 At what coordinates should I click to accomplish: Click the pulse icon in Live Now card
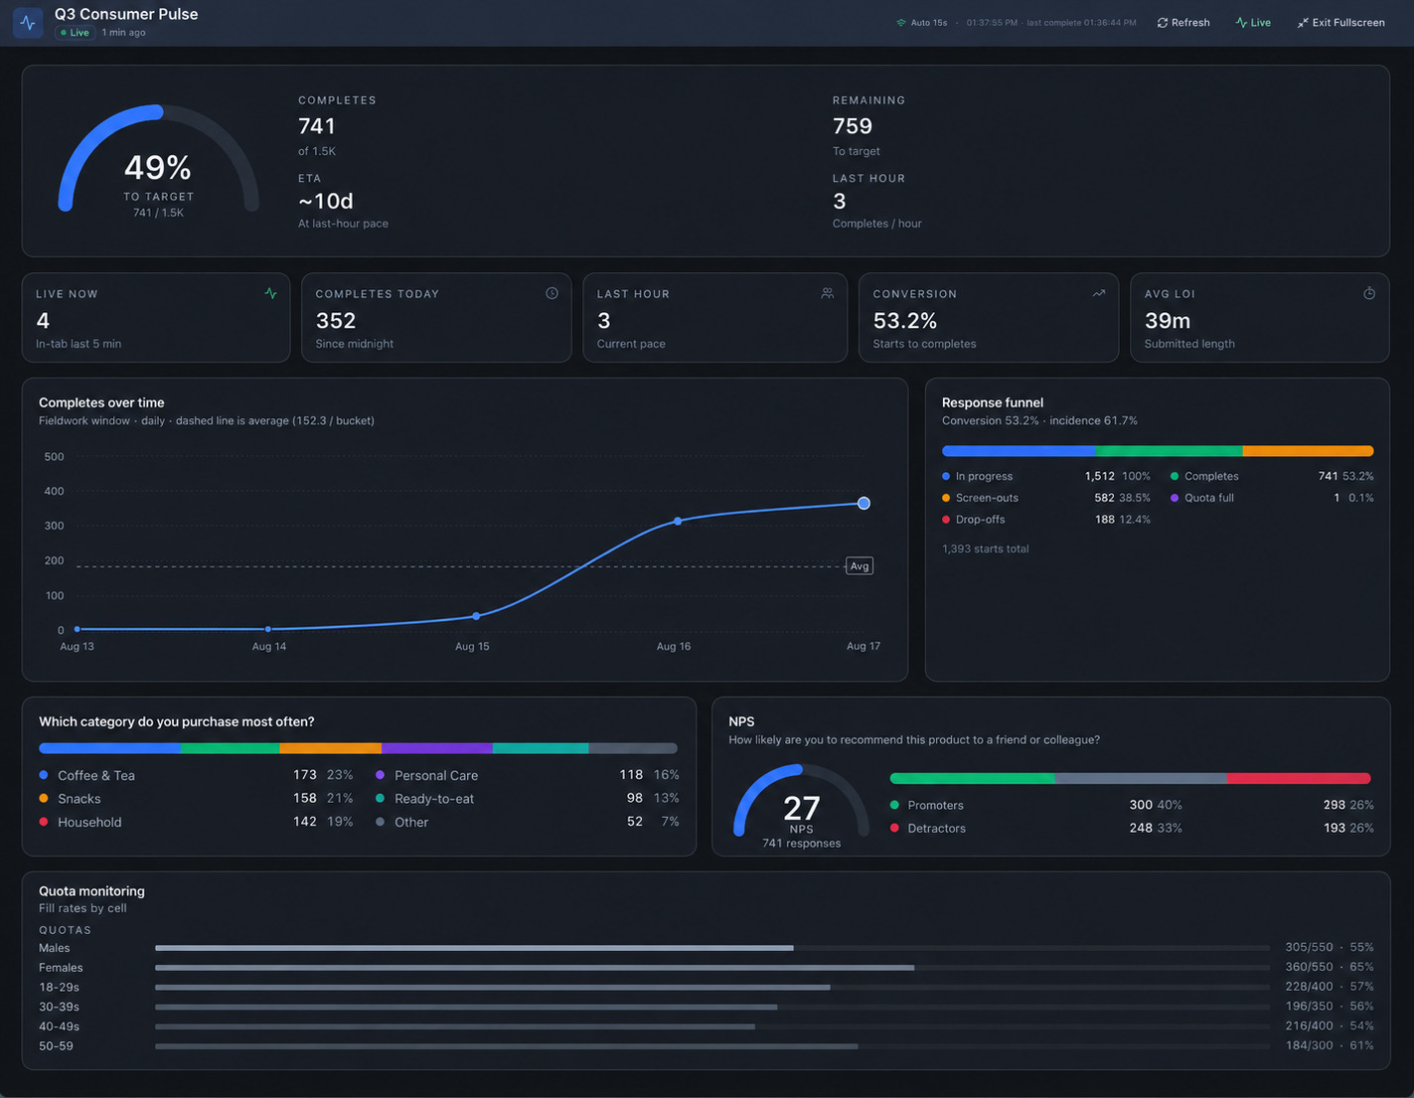click(x=270, y=293)
